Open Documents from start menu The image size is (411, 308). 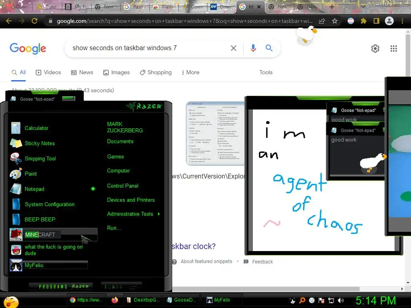(x=120, y=142)
